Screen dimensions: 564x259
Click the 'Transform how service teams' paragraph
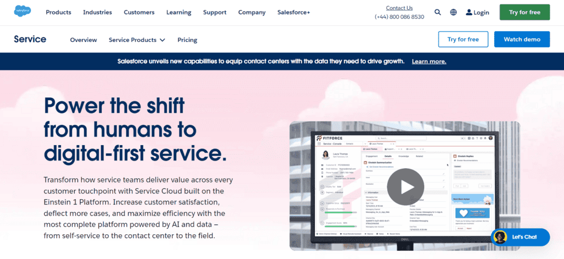pyautogui.click(x=138, y=208)
